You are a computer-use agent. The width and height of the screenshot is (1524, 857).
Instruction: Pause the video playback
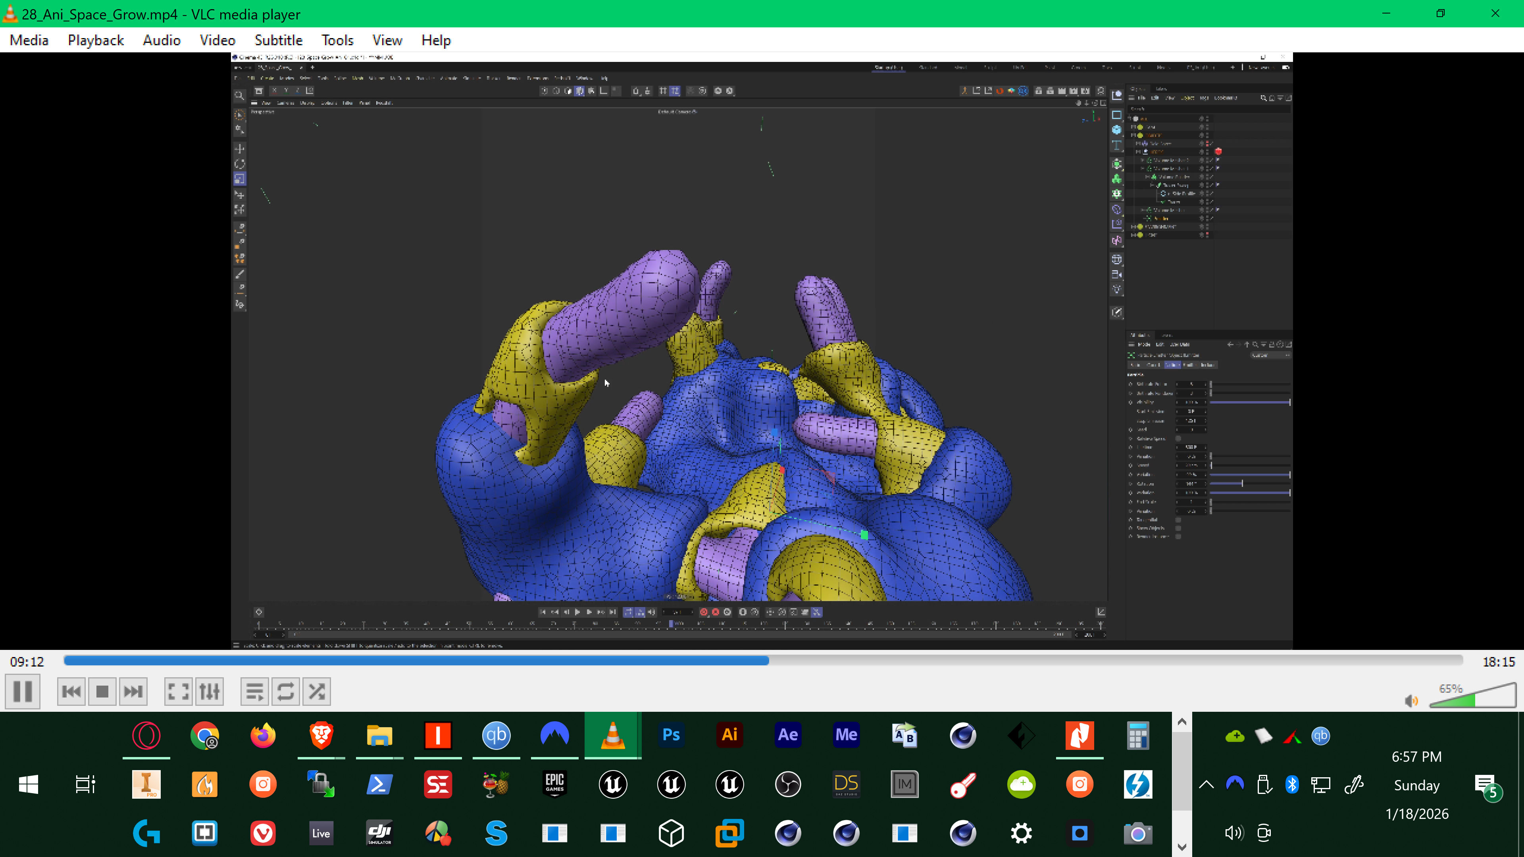(x=23, y=691)
